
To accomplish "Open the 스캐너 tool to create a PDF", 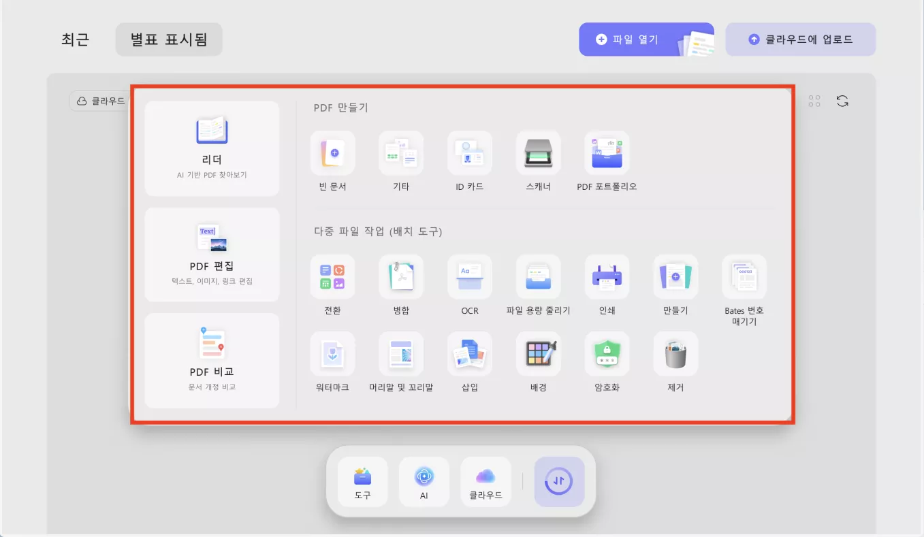I will coord(538,152).
